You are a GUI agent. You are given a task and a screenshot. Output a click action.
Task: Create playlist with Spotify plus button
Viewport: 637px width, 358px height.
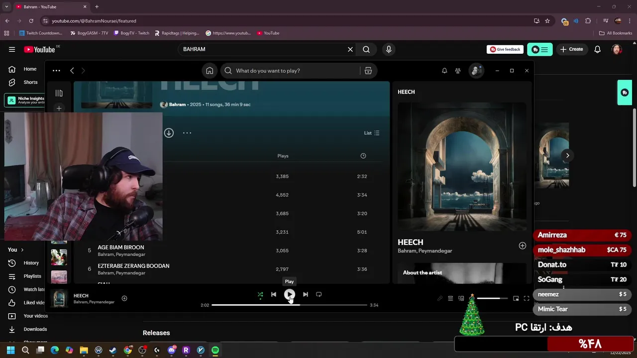(x=59, y=108)
